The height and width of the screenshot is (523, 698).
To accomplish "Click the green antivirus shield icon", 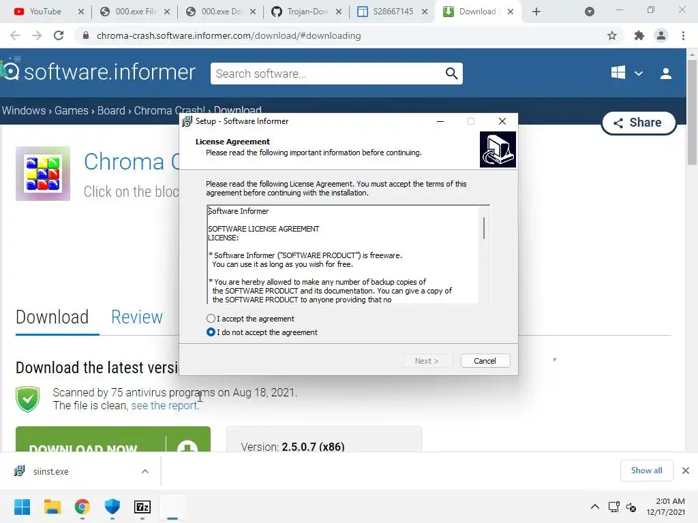I will [x=27, y=399].
